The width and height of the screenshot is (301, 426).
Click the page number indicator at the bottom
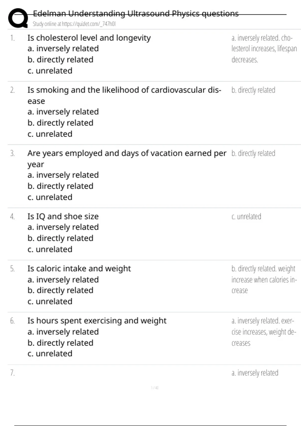[x=155, y=388]
